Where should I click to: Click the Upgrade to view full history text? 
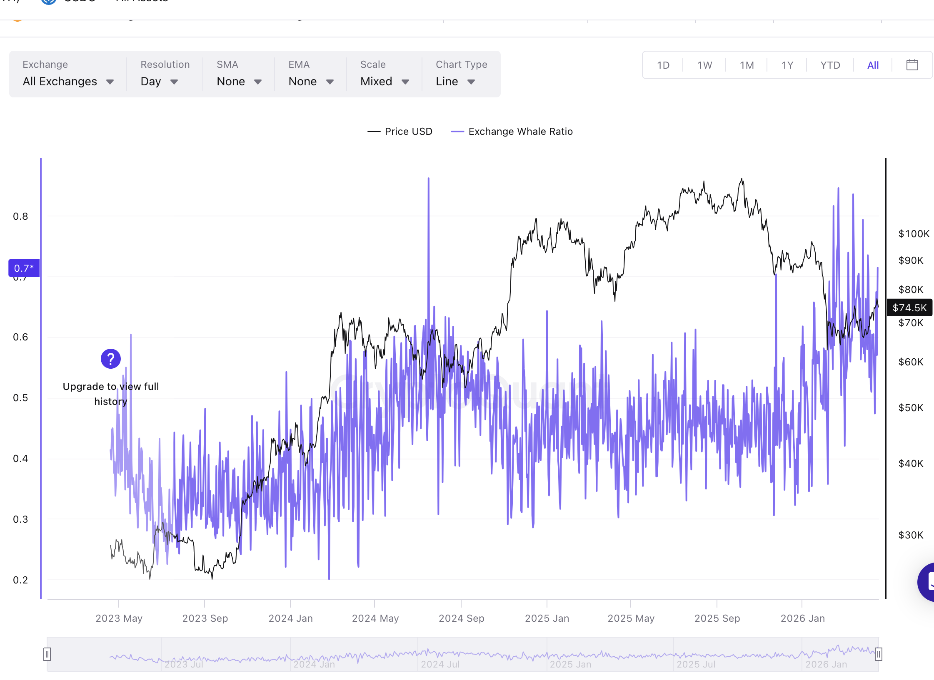[x=111, y=394]
